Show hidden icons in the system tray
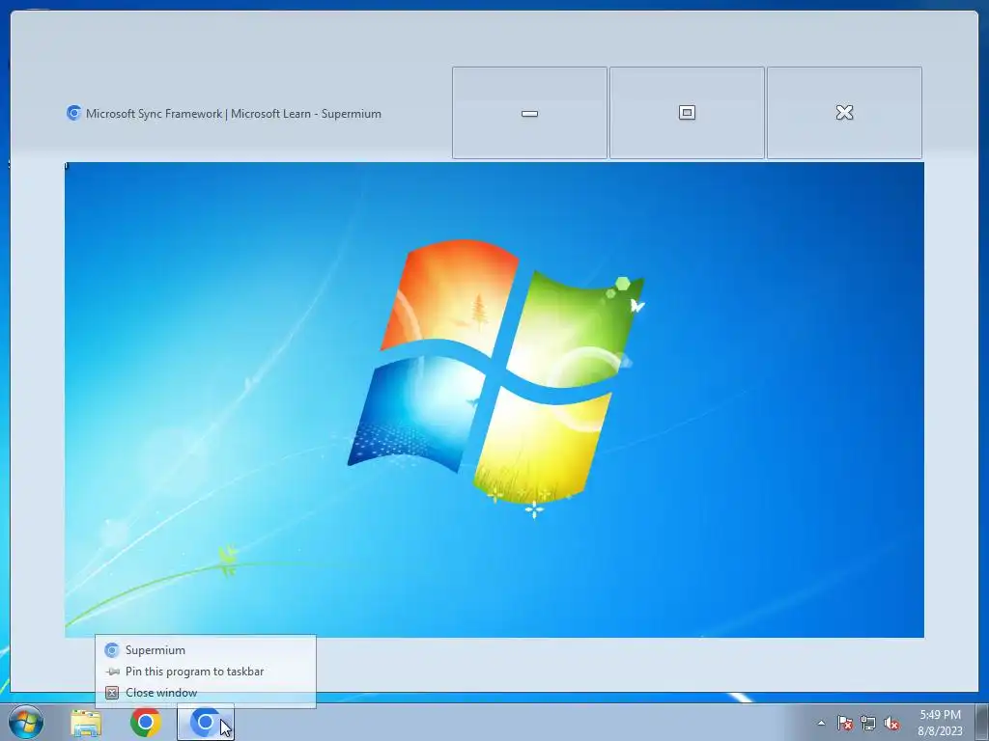Screen dimensions: 989x741 821,723
